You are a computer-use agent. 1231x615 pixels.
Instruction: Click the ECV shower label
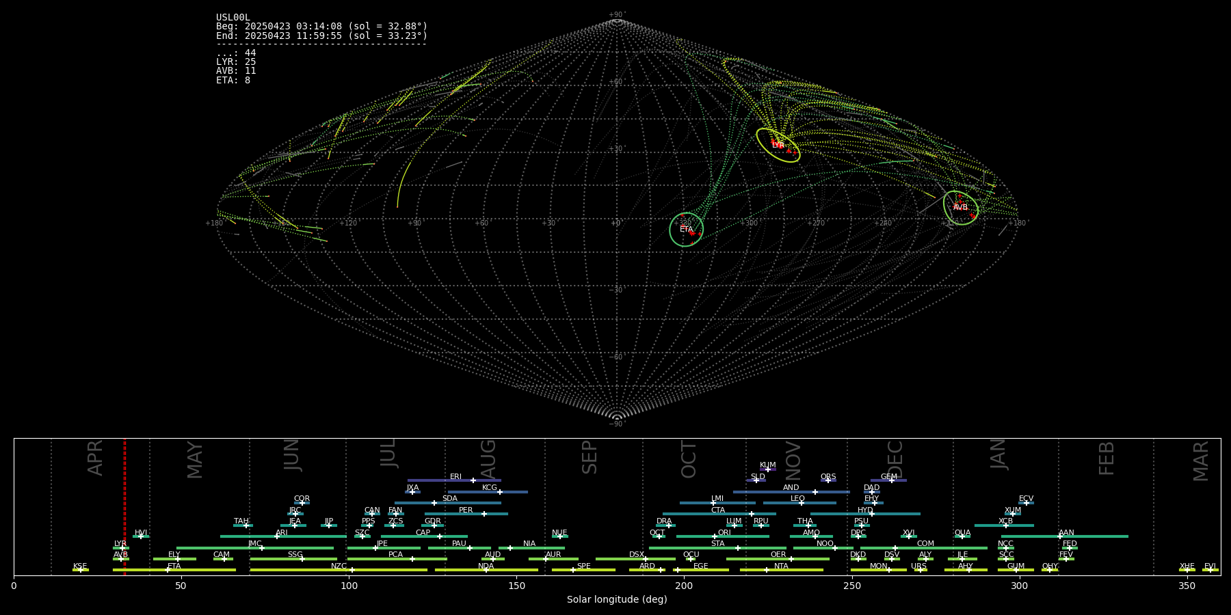coord(1026,499)
